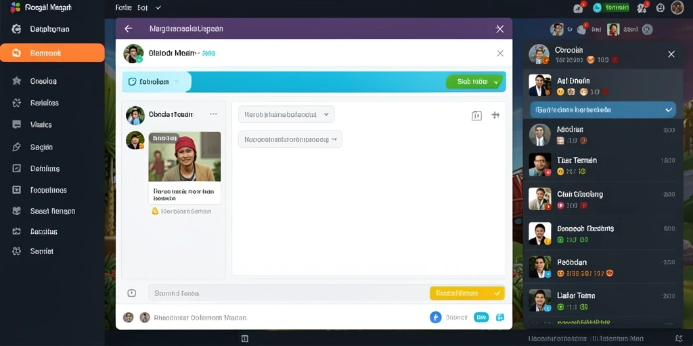Close the Obrodan side panel

[x=671, y=54]
